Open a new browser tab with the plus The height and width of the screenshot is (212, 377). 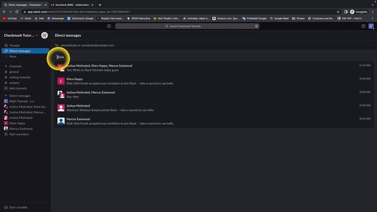pyautogui.click(x=100, y=5)
